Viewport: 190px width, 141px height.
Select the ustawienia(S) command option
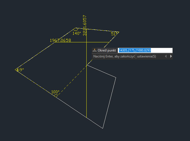pyautogui.click(x=146, y=56)
